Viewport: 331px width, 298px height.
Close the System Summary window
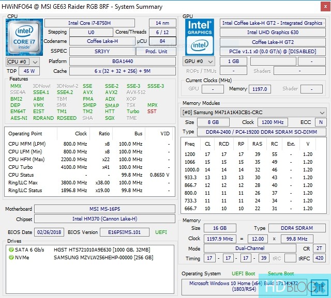(325, 7)
